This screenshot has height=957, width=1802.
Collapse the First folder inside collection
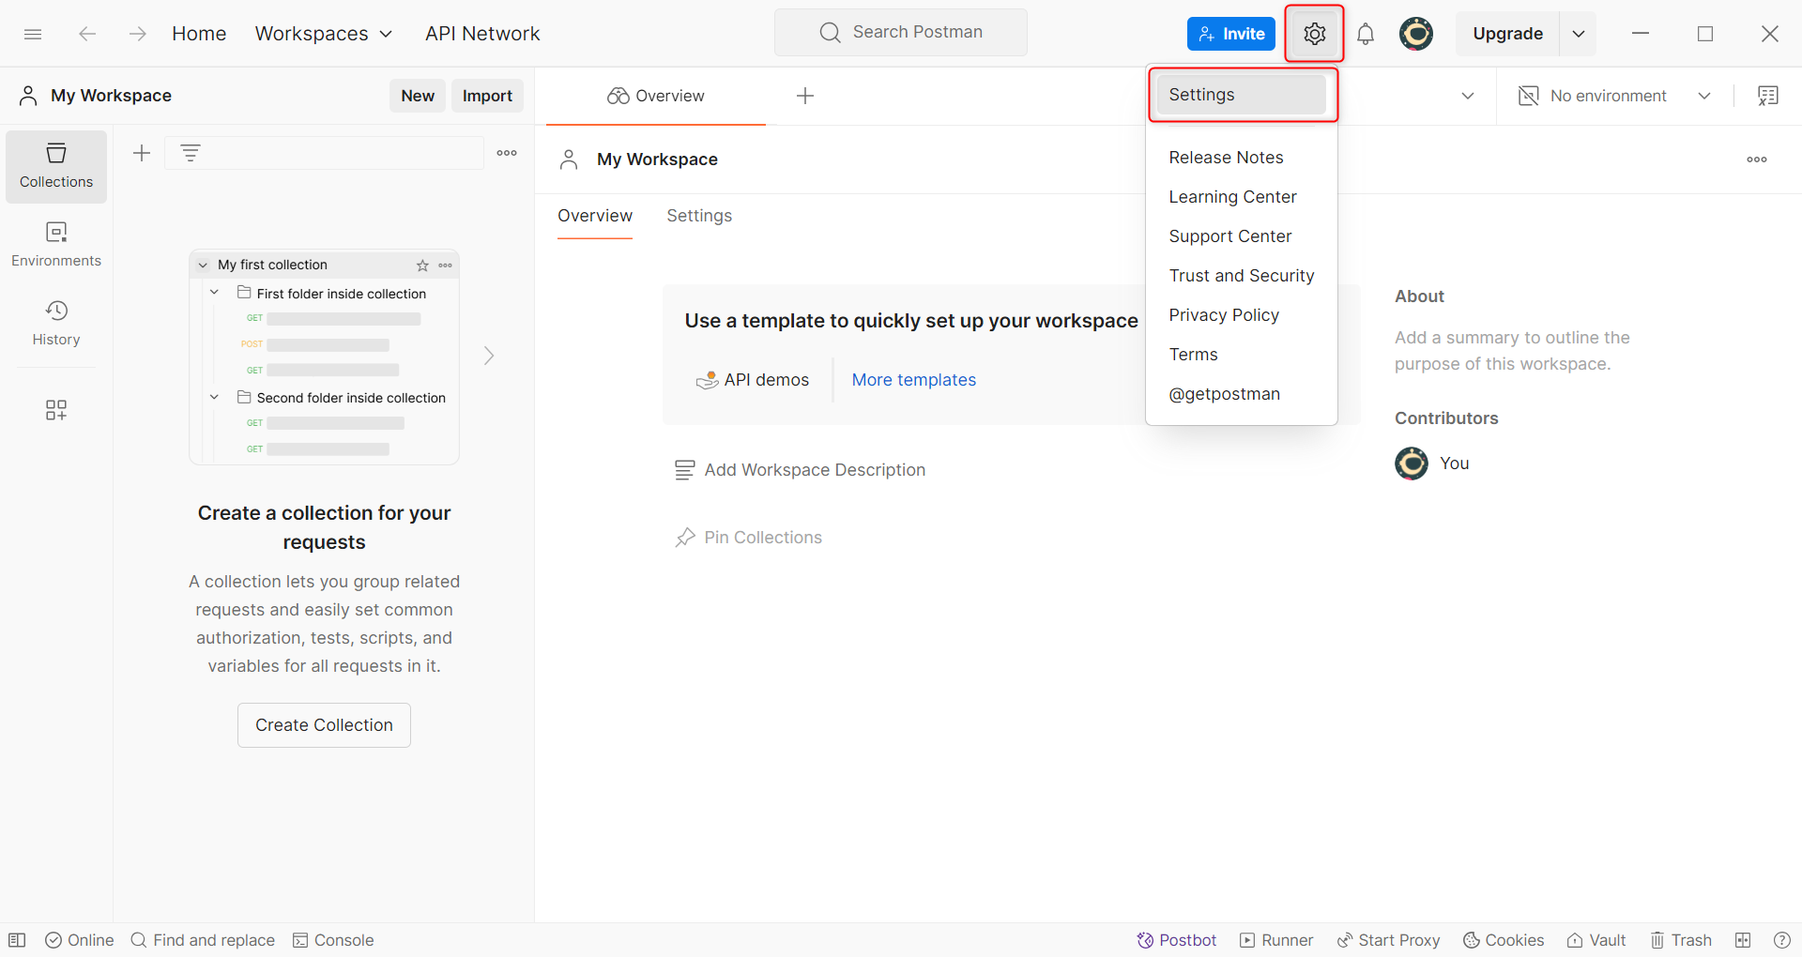coord(214,293)
